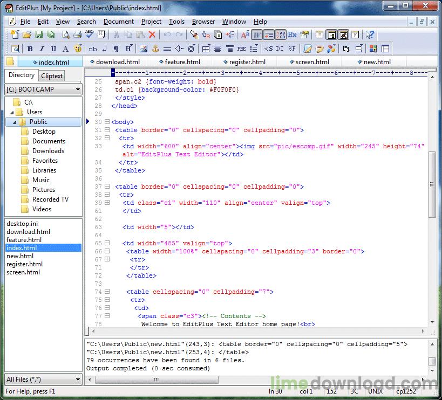This screenshot has height=400, width=442.
Task: Collapse the body fold at line 30
Action: (107, 122)
